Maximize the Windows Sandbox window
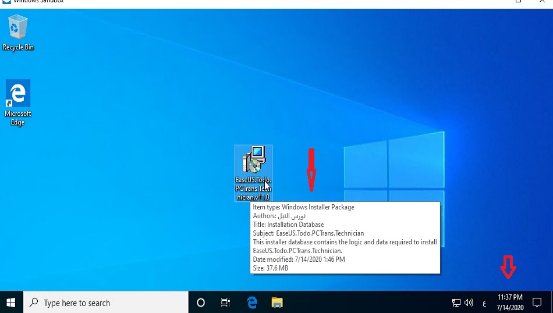 pos(519,1)
